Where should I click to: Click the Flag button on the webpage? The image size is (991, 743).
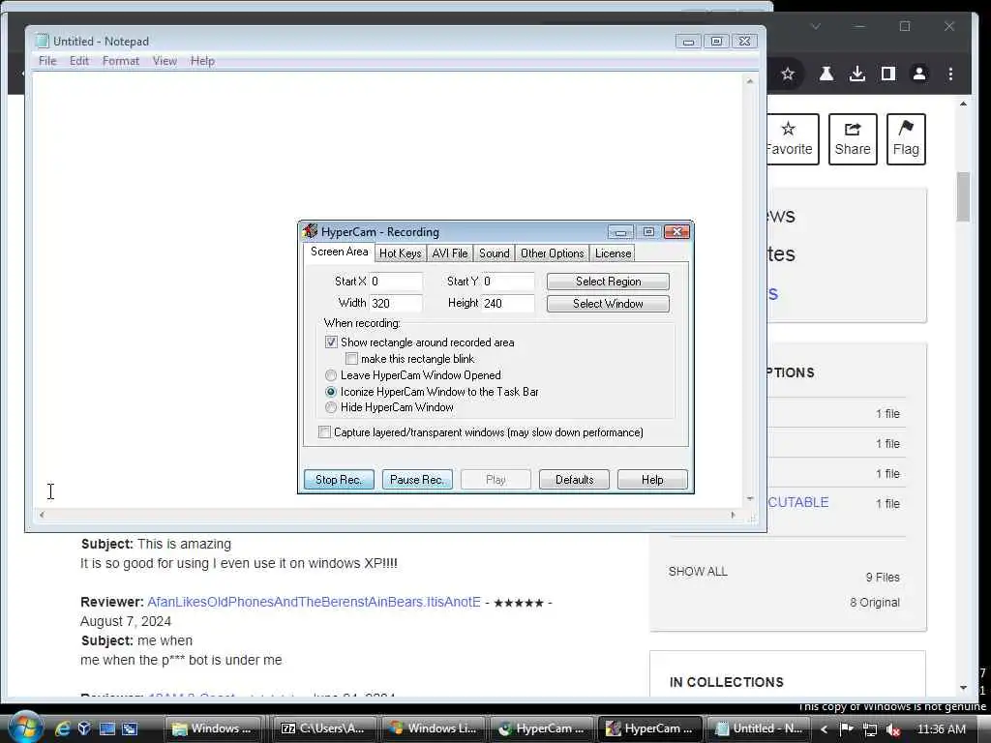pos(906,139)
